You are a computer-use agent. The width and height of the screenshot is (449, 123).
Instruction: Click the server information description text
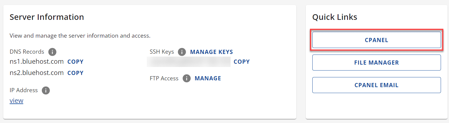point(80,36)
